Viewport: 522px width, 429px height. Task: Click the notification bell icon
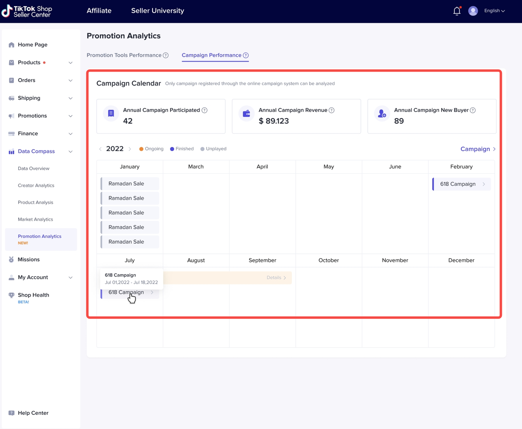pyautogui.click(x=457, y=11)
